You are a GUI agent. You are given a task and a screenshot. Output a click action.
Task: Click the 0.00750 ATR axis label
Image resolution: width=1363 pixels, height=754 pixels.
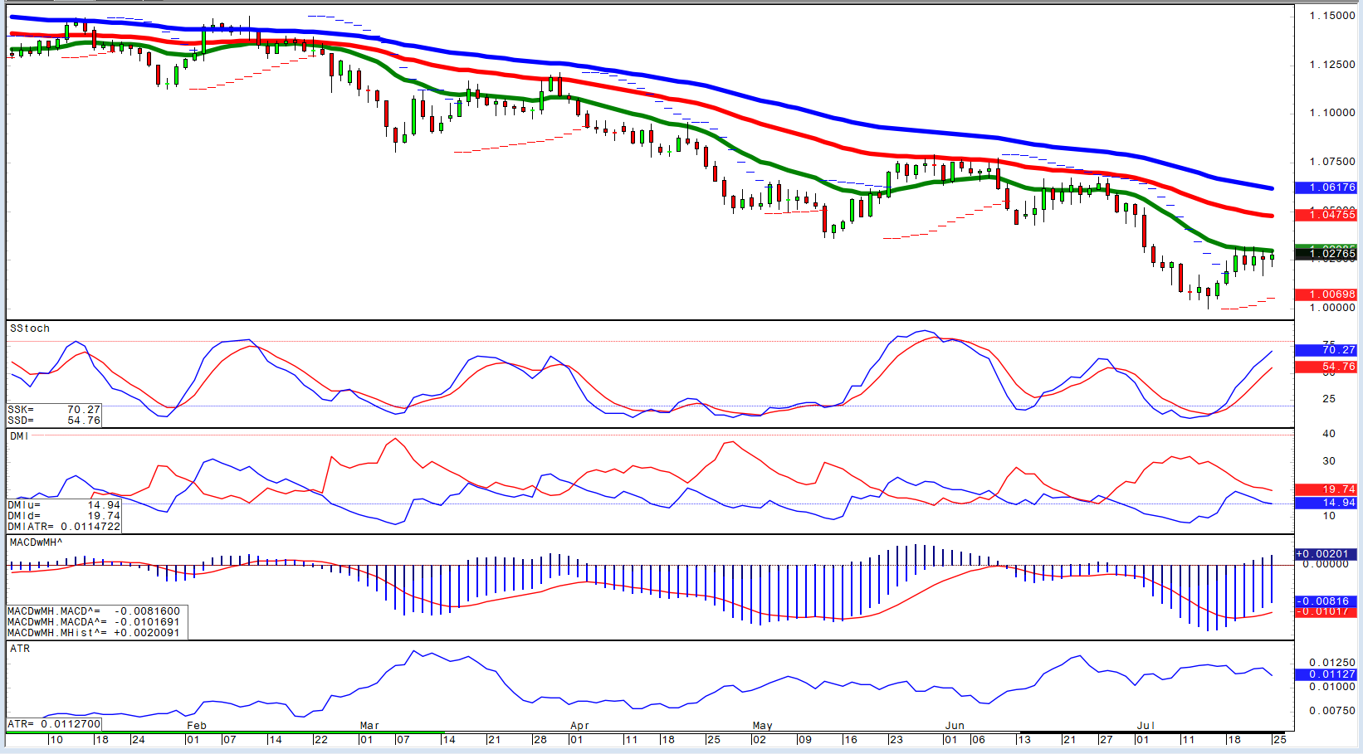(x=1332, y=711)
